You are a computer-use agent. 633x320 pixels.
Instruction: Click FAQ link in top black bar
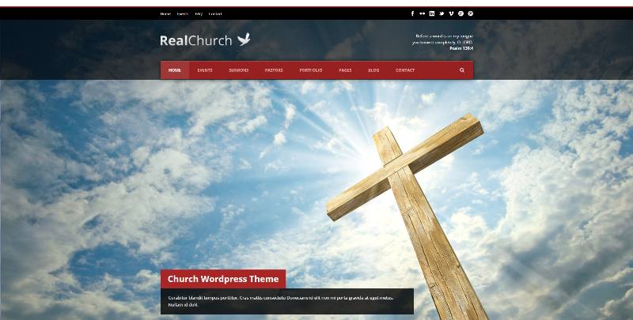(199, 13)
